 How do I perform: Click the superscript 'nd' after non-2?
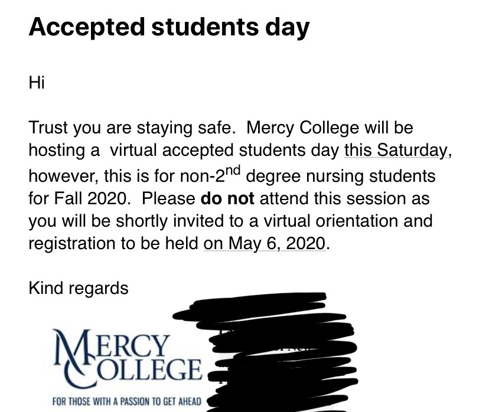[233, 171]
